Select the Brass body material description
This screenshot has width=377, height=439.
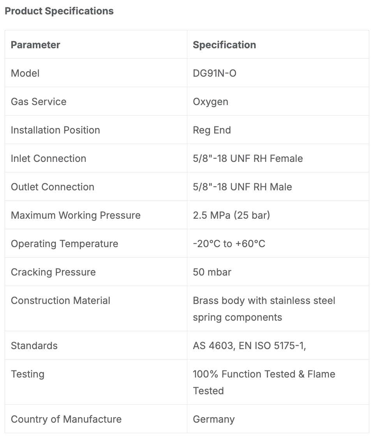point(264,309)
